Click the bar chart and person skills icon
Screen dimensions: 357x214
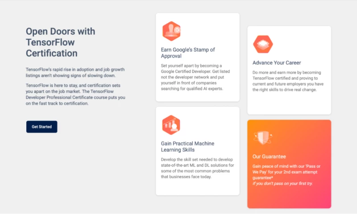(171, 125)
